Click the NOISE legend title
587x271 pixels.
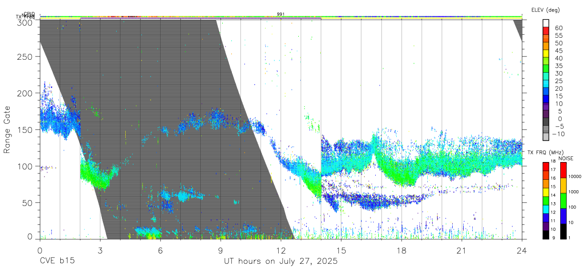(565, 158)
